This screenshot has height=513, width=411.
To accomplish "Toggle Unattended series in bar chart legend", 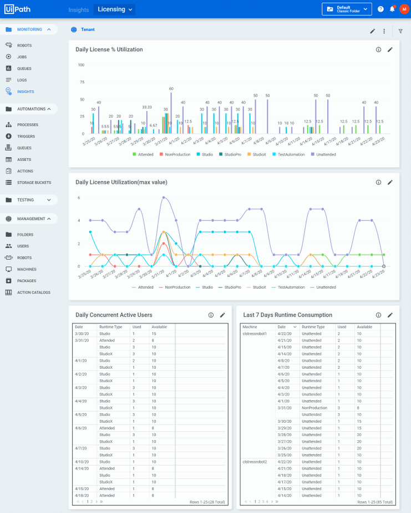I will 323,154.
